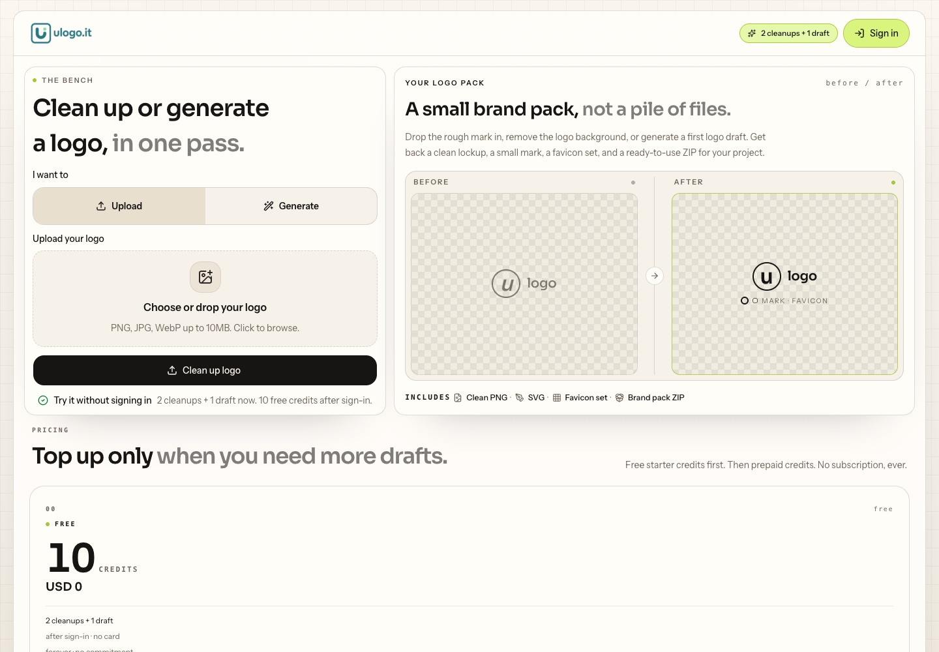Click the Sign in button
Viewport: 939px width, 652px height.
click(x=876, y=33)
